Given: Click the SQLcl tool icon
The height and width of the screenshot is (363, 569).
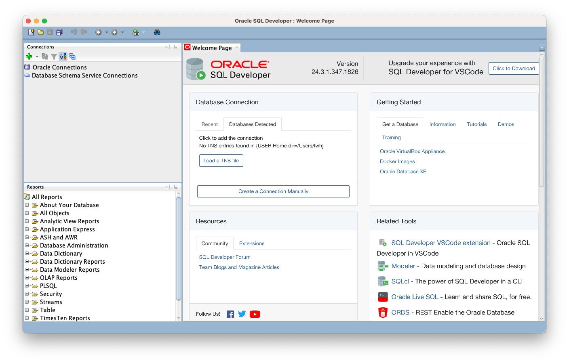Looking at the screenshot, I should tap(383, 281).
